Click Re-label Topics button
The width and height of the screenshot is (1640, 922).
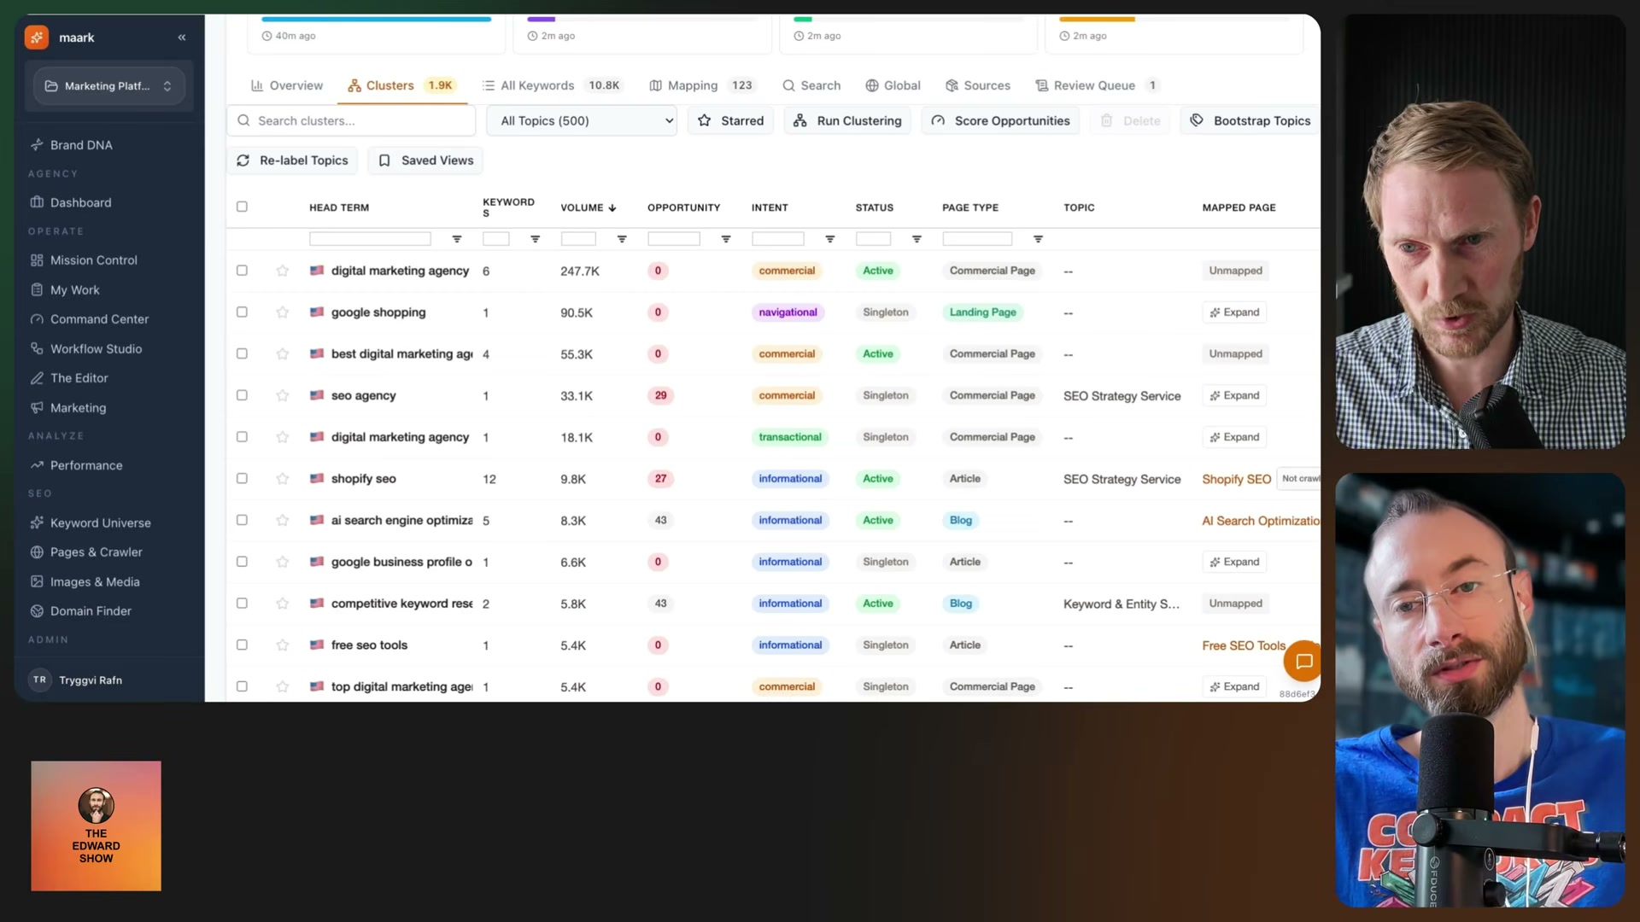tap(292, 160)
